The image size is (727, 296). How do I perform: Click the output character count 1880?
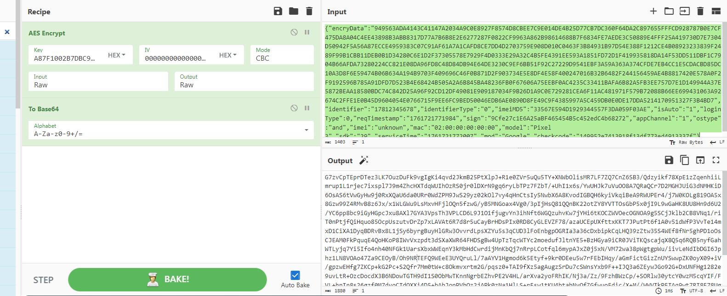tap(335, 291)
